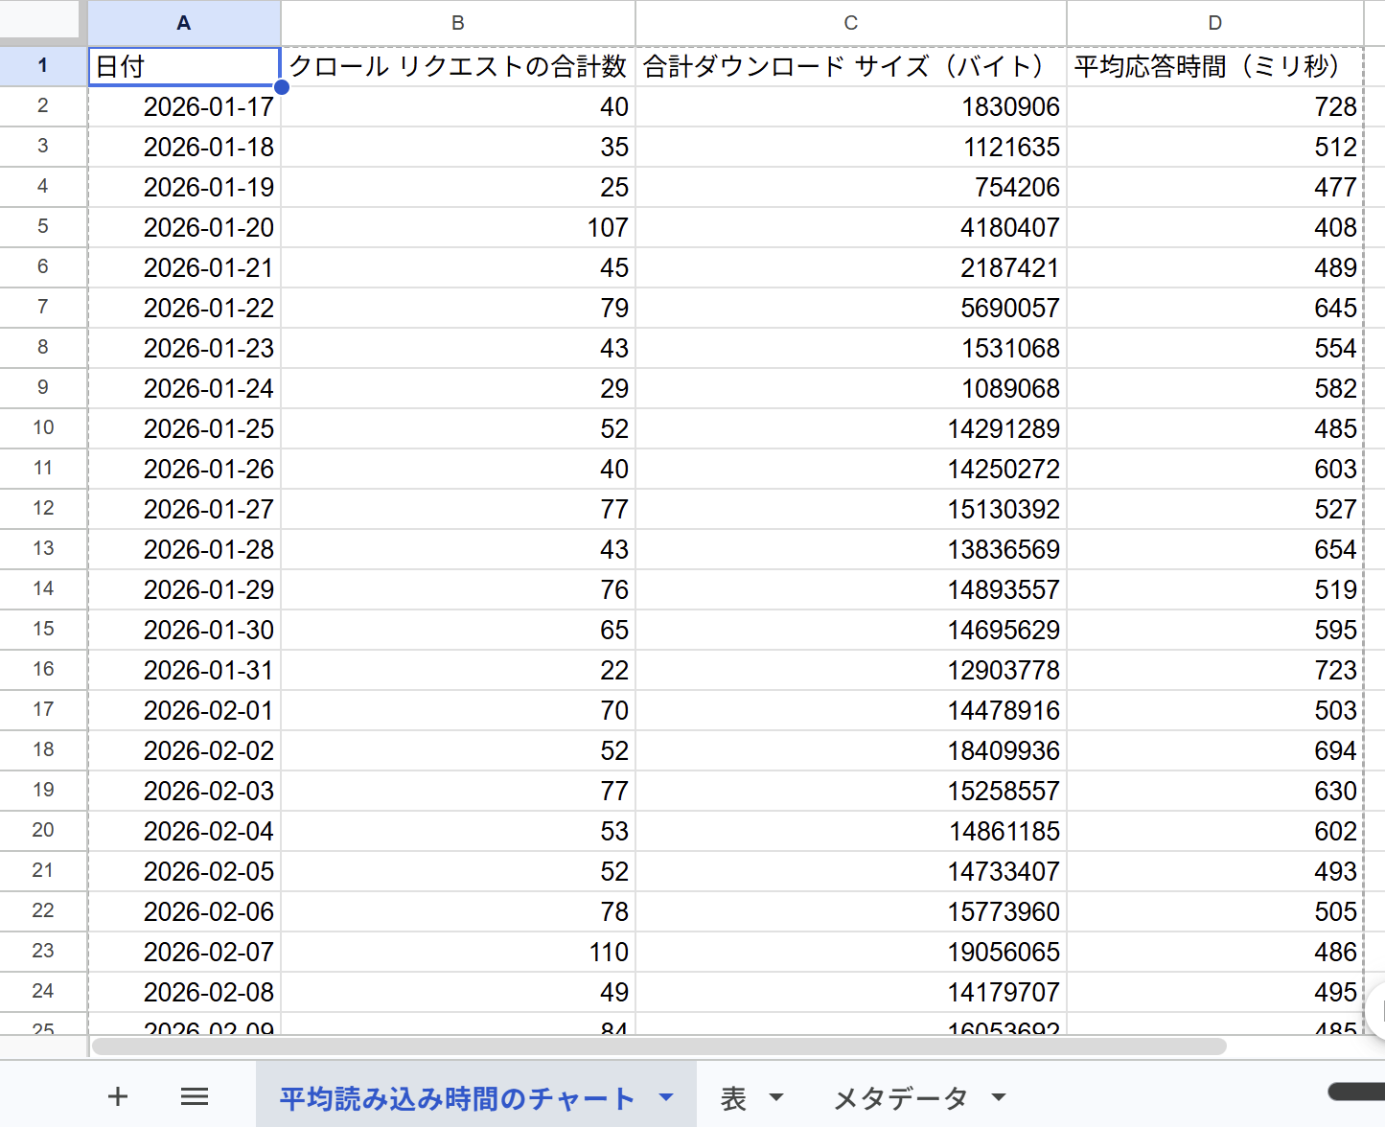Open the 表 sheet dropdown arrow

tap(778, 1099)
